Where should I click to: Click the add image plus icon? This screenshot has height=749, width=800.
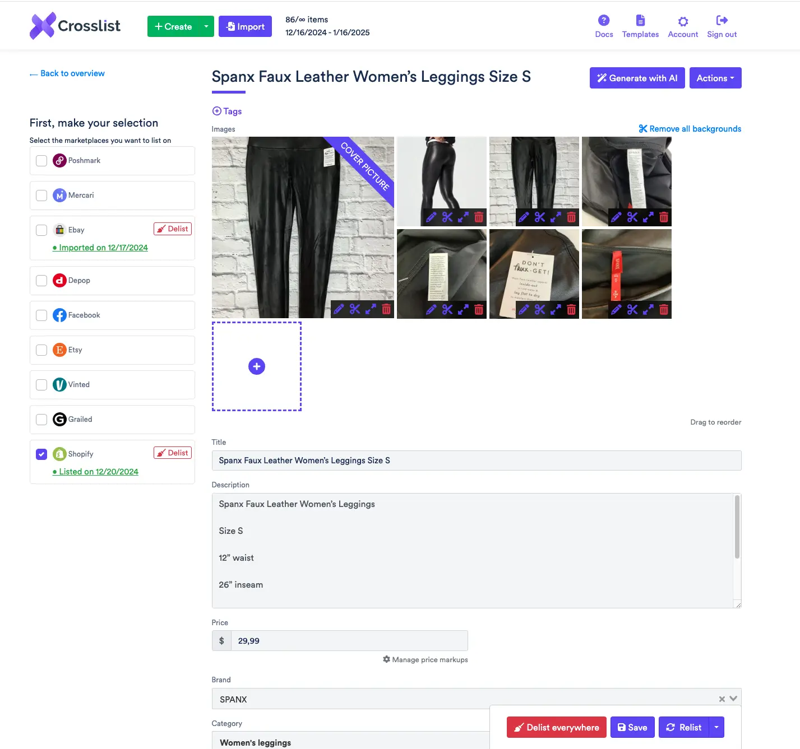[257, 366]
